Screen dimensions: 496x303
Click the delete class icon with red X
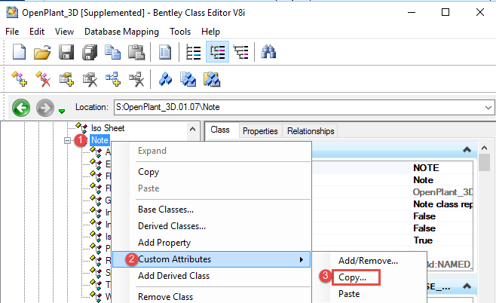[x=43, y=78]
